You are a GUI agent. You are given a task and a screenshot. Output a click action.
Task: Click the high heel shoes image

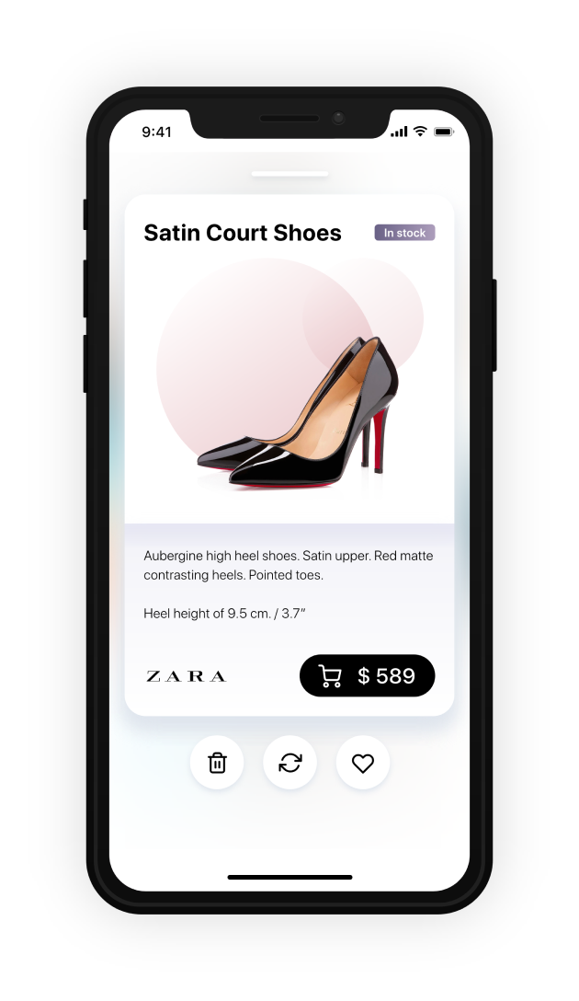click(x=299, y=413)
